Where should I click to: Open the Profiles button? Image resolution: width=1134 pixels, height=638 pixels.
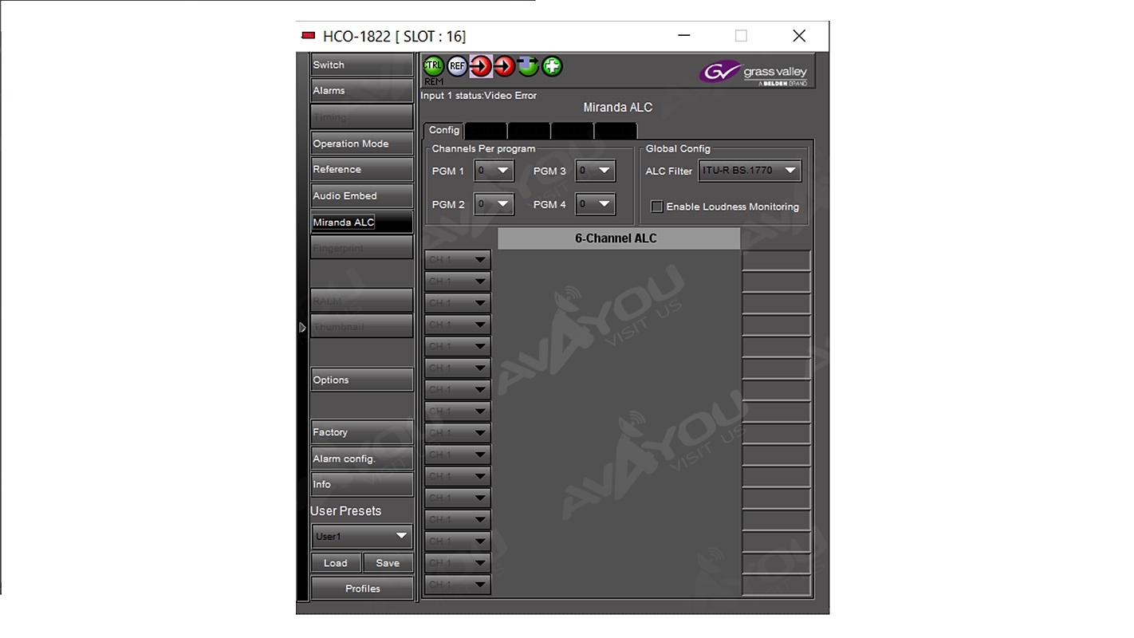[362, 589]
